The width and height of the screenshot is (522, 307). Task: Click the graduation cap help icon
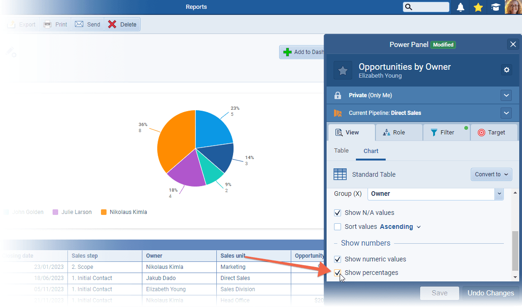pyautogui.click(x=495, y=7)
